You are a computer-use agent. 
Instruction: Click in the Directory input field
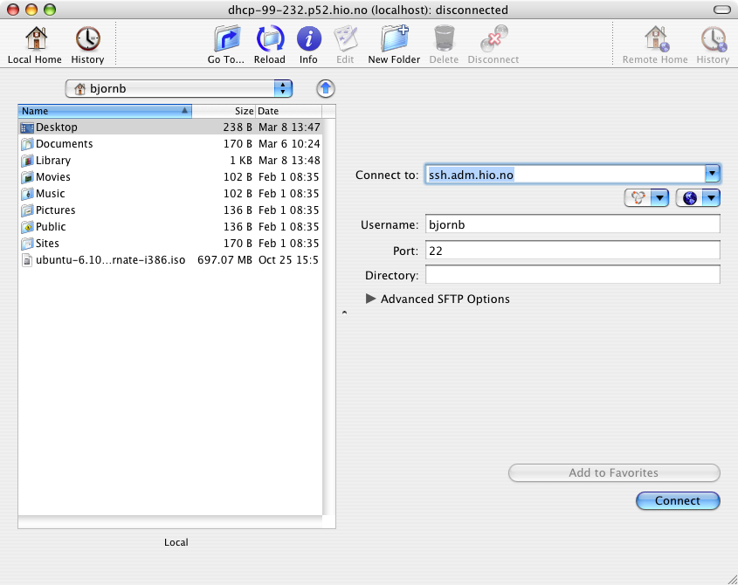(573, 275)
